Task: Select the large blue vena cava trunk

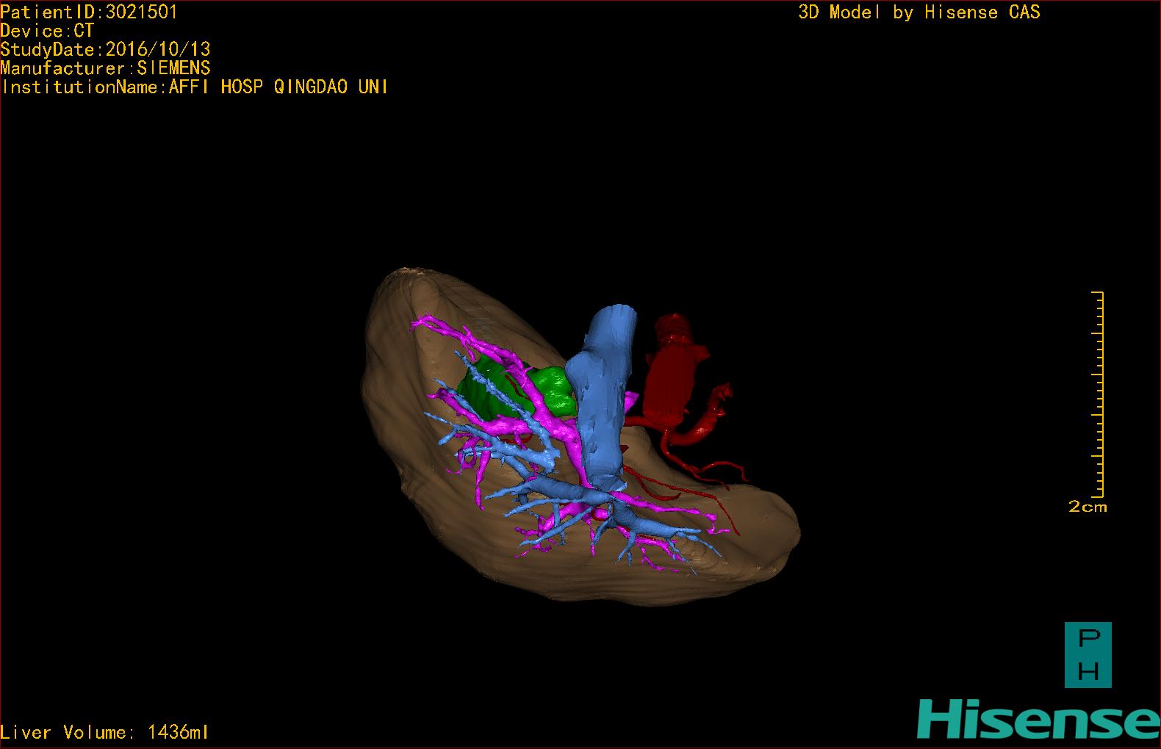Action: tap(604, 397)
